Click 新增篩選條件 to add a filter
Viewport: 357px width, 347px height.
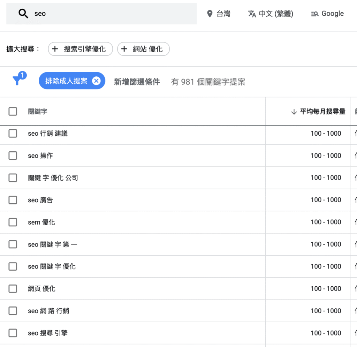click(x=137, y=82)
